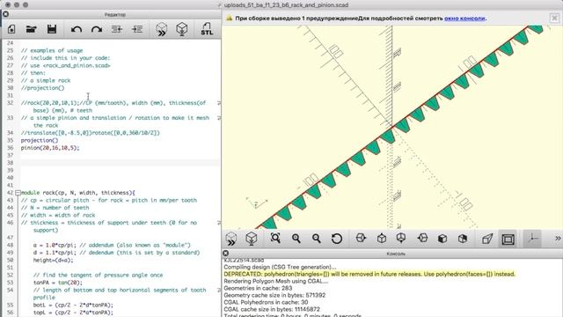Click the '//projection()' comment on line 30
Screen dimensions: 563x317
(x=42, y=88)
